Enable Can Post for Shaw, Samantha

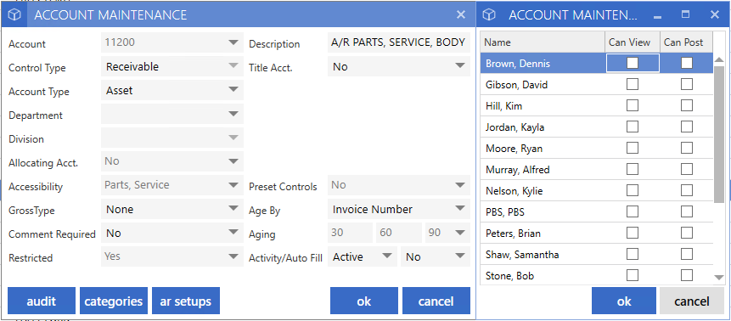click(687, 254)
